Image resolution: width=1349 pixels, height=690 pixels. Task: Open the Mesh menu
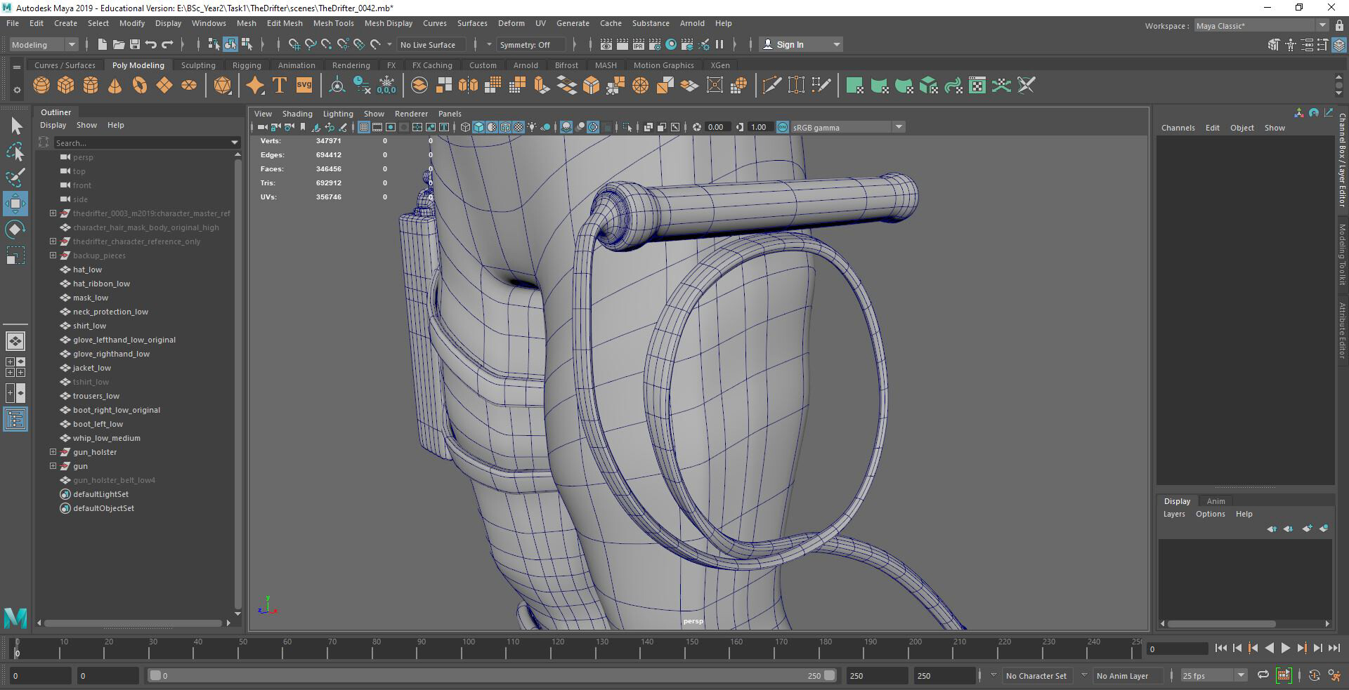pos(247,23)
